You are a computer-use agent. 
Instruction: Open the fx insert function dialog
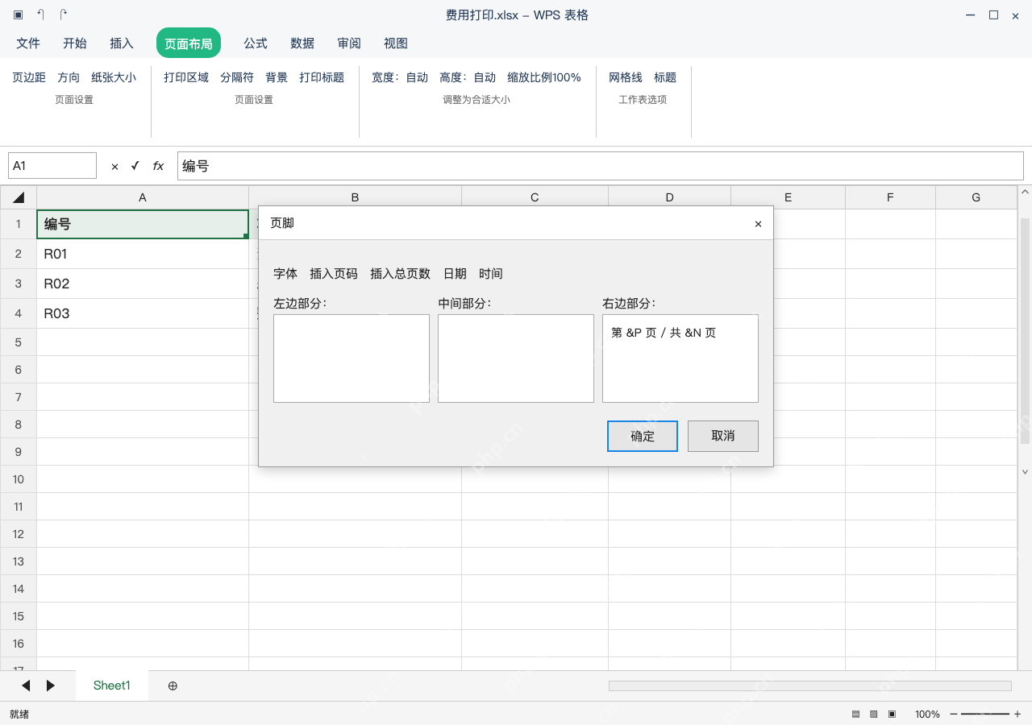pyautogui.click(x=158, y=166)
